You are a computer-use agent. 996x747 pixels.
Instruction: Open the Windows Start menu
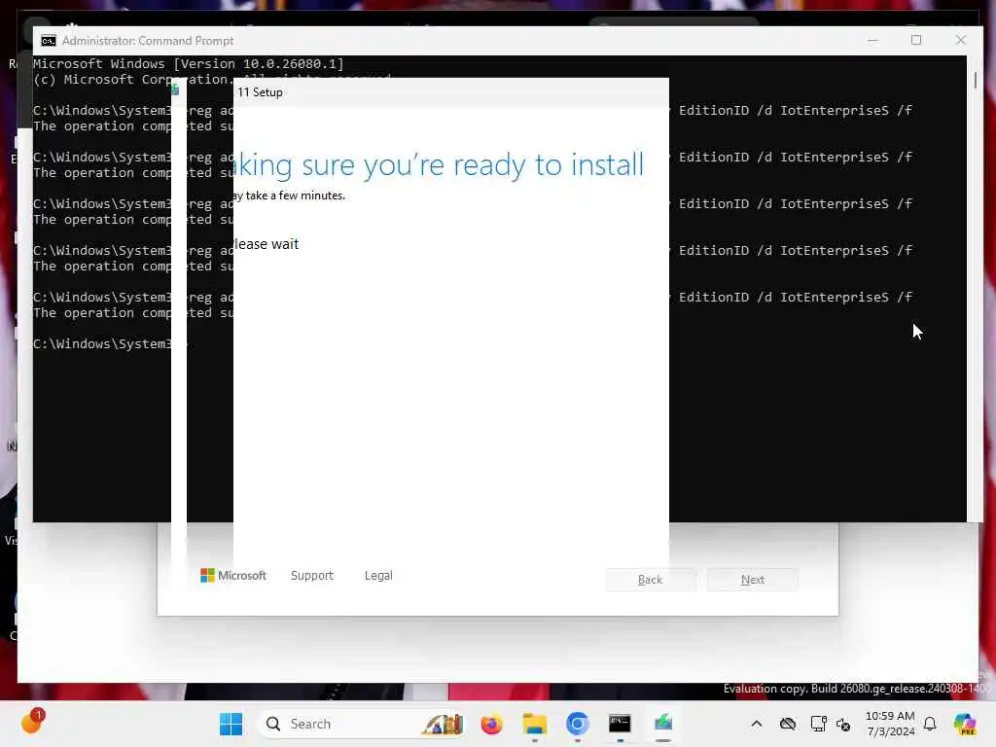tap(231, 724)
